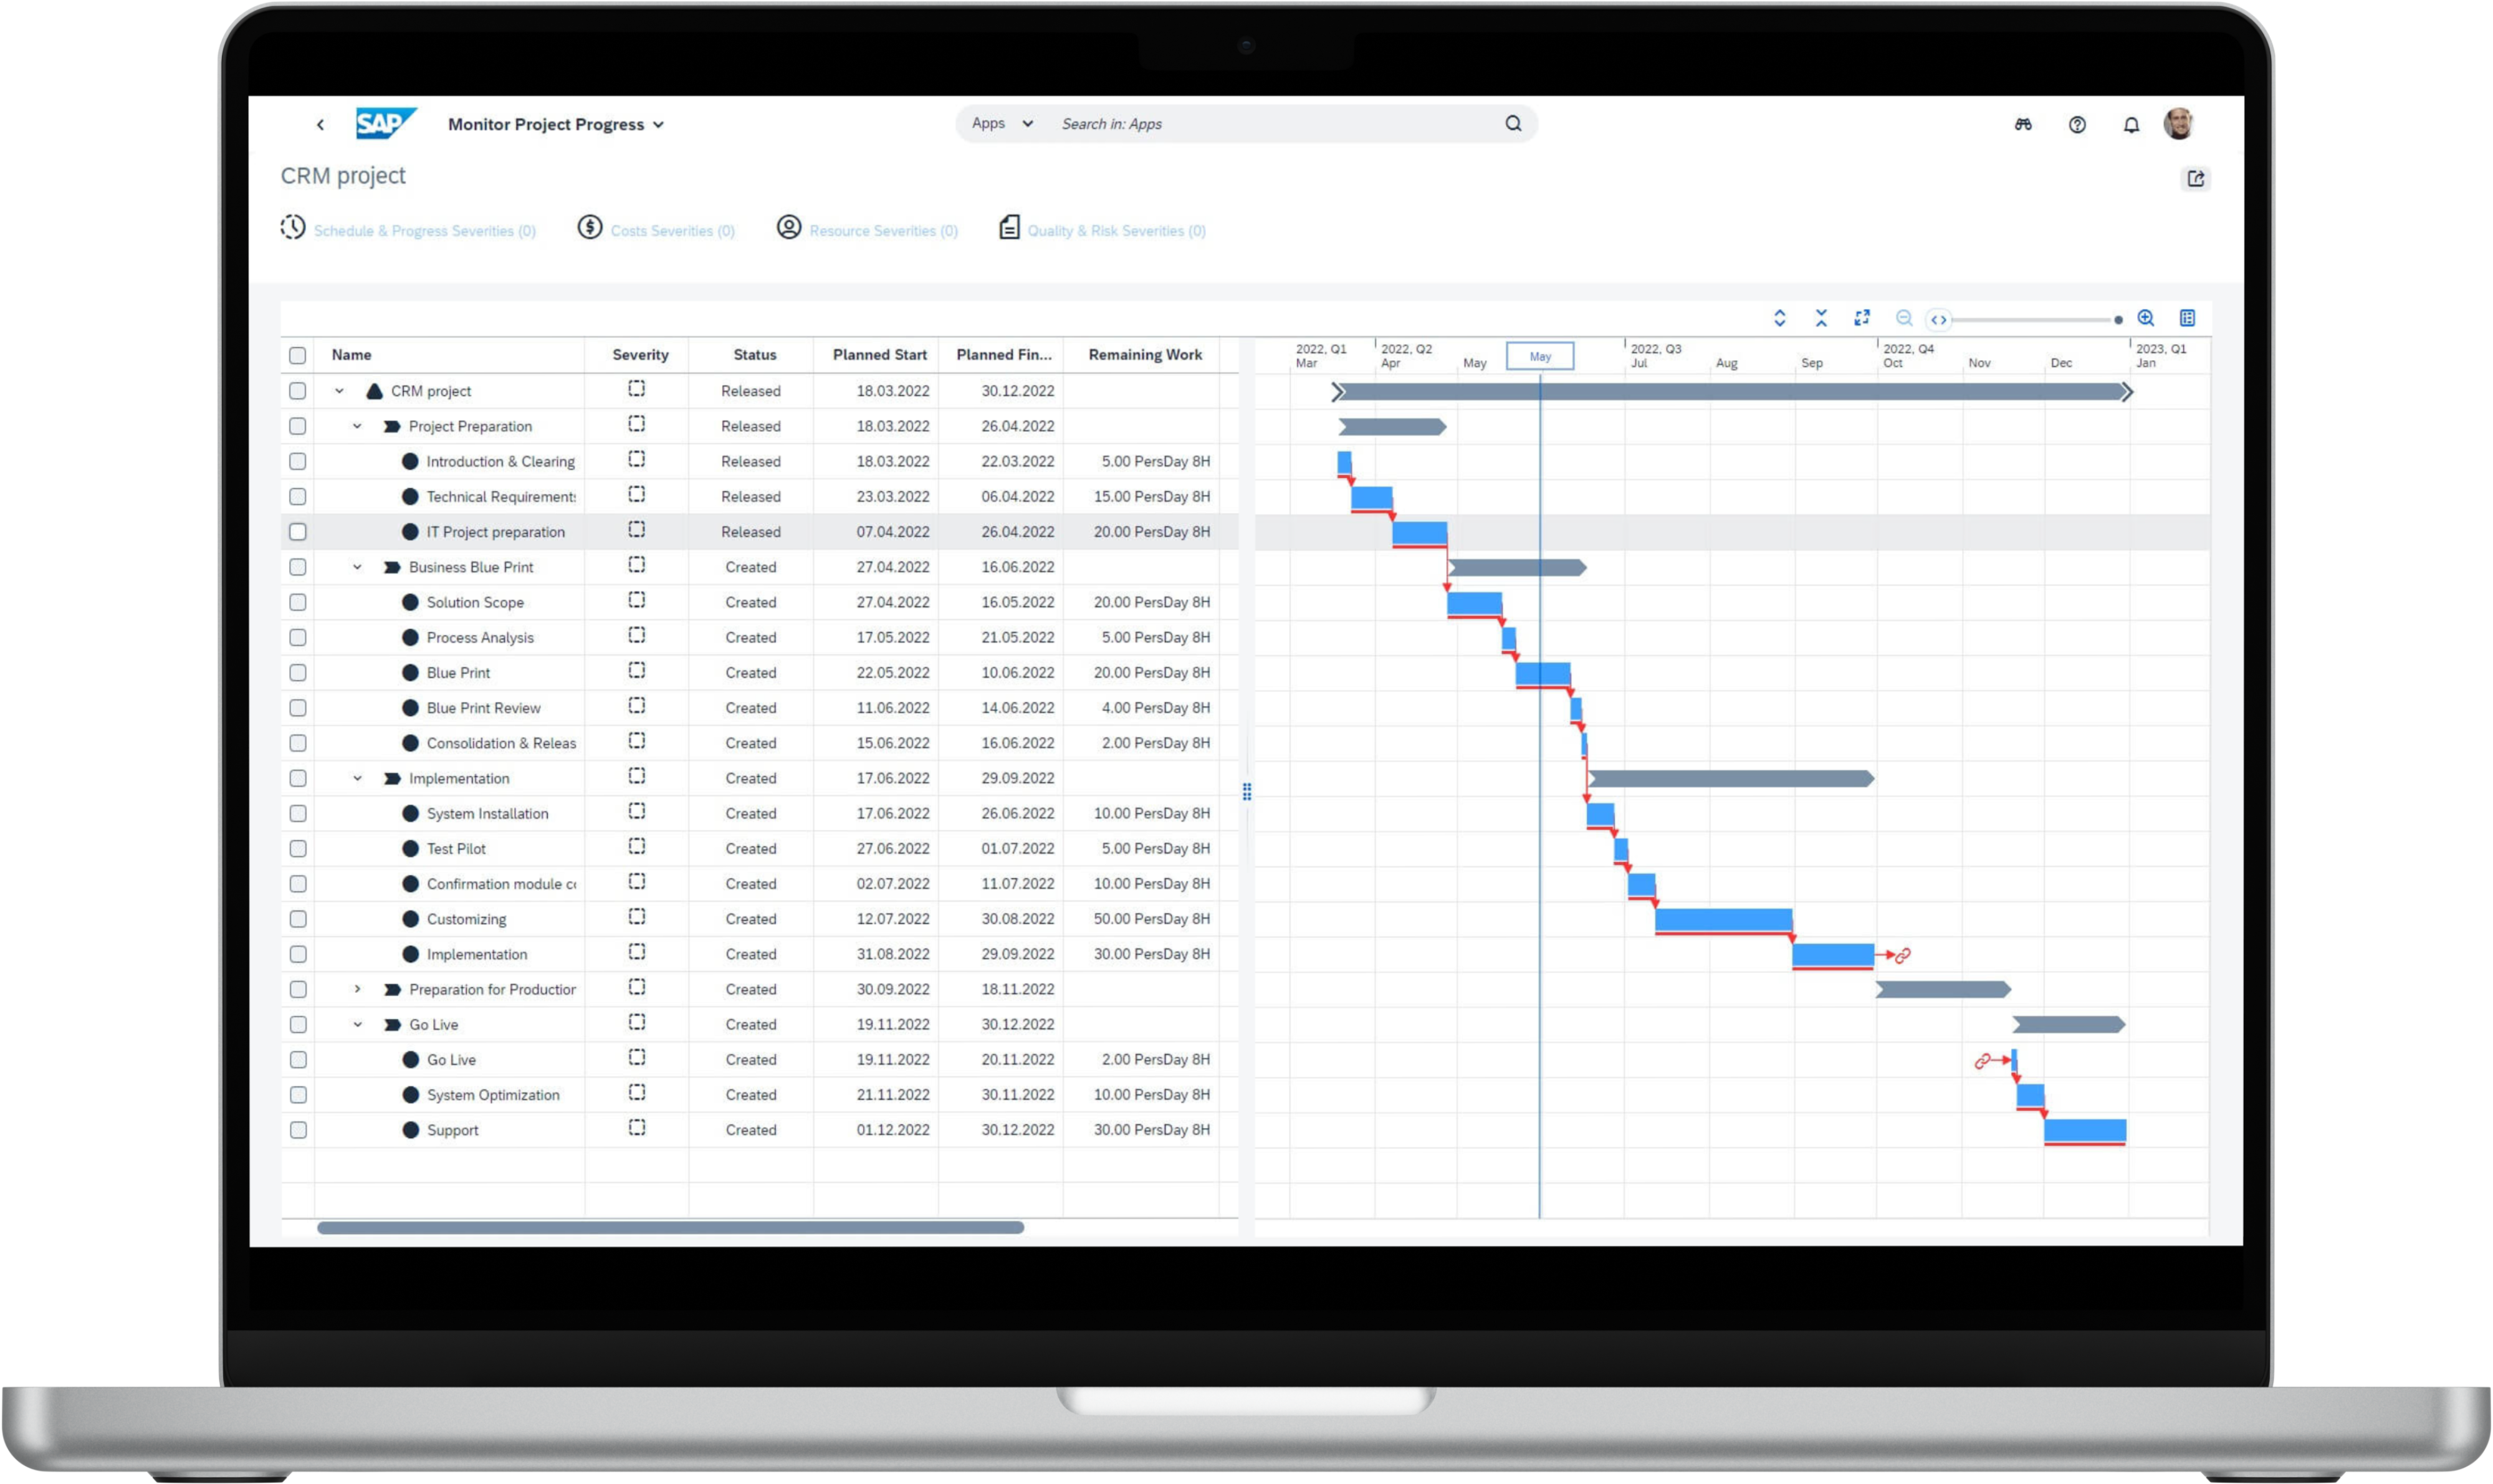Click the collapse all rows icon
The width and height of the screenshot is (2493, 1484).
pyautogui.click(x=1821, y=318)
